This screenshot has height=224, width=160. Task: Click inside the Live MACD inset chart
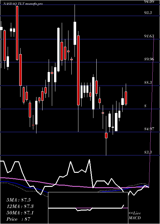pyautogui.click(x=88, y=208)
